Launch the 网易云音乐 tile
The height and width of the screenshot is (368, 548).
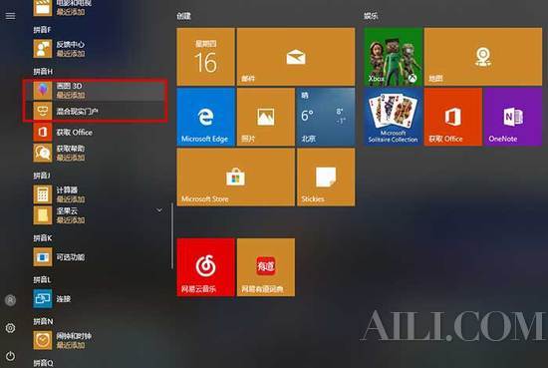(x=205, y=267)
